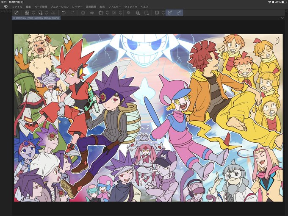The image size is (288, 216).
Task: Click the layered cube icon in the toolbar
Action: (x=137, y=13)
